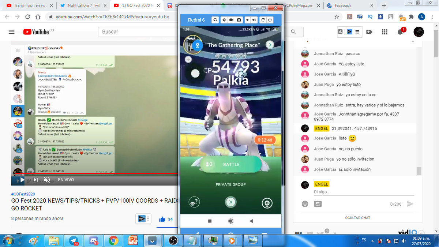Open Adobe Acrobat extension icon

(x=349, y=17)
